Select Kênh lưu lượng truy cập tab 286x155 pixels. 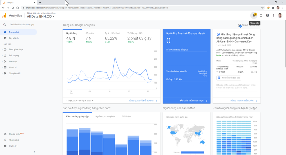pos(77,117)
